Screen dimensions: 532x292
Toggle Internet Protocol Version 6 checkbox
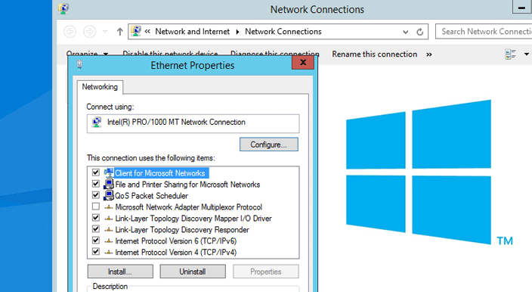96,241
